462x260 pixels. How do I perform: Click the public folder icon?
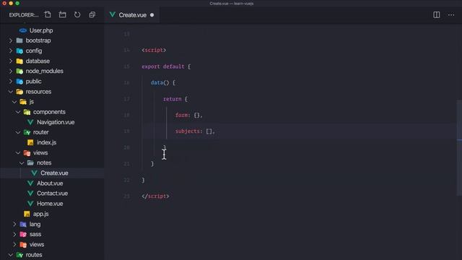[x=19, y=82]
